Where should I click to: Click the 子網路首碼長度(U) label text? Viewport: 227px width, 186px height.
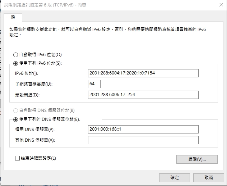pyautogui.click(x=34, y=84)
